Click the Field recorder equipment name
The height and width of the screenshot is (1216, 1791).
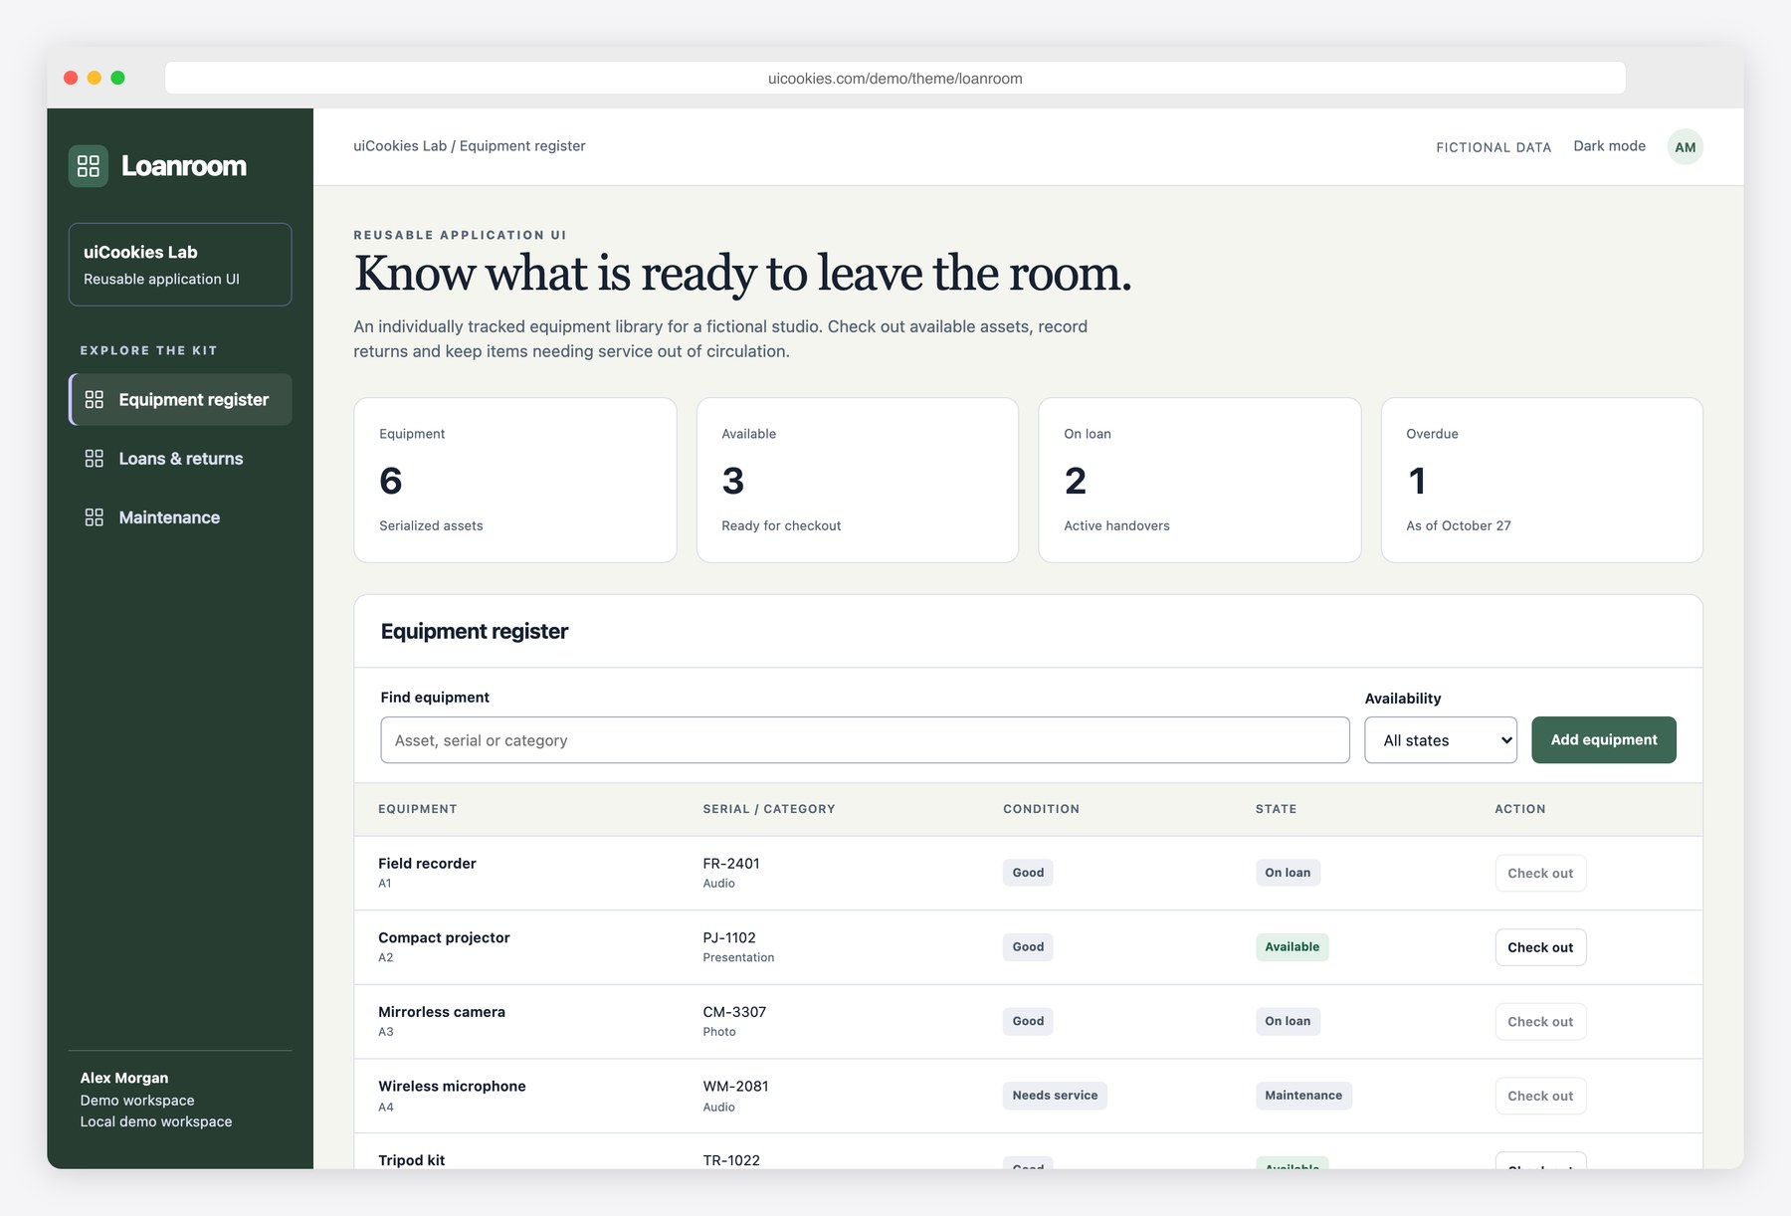tap(427, 864)
